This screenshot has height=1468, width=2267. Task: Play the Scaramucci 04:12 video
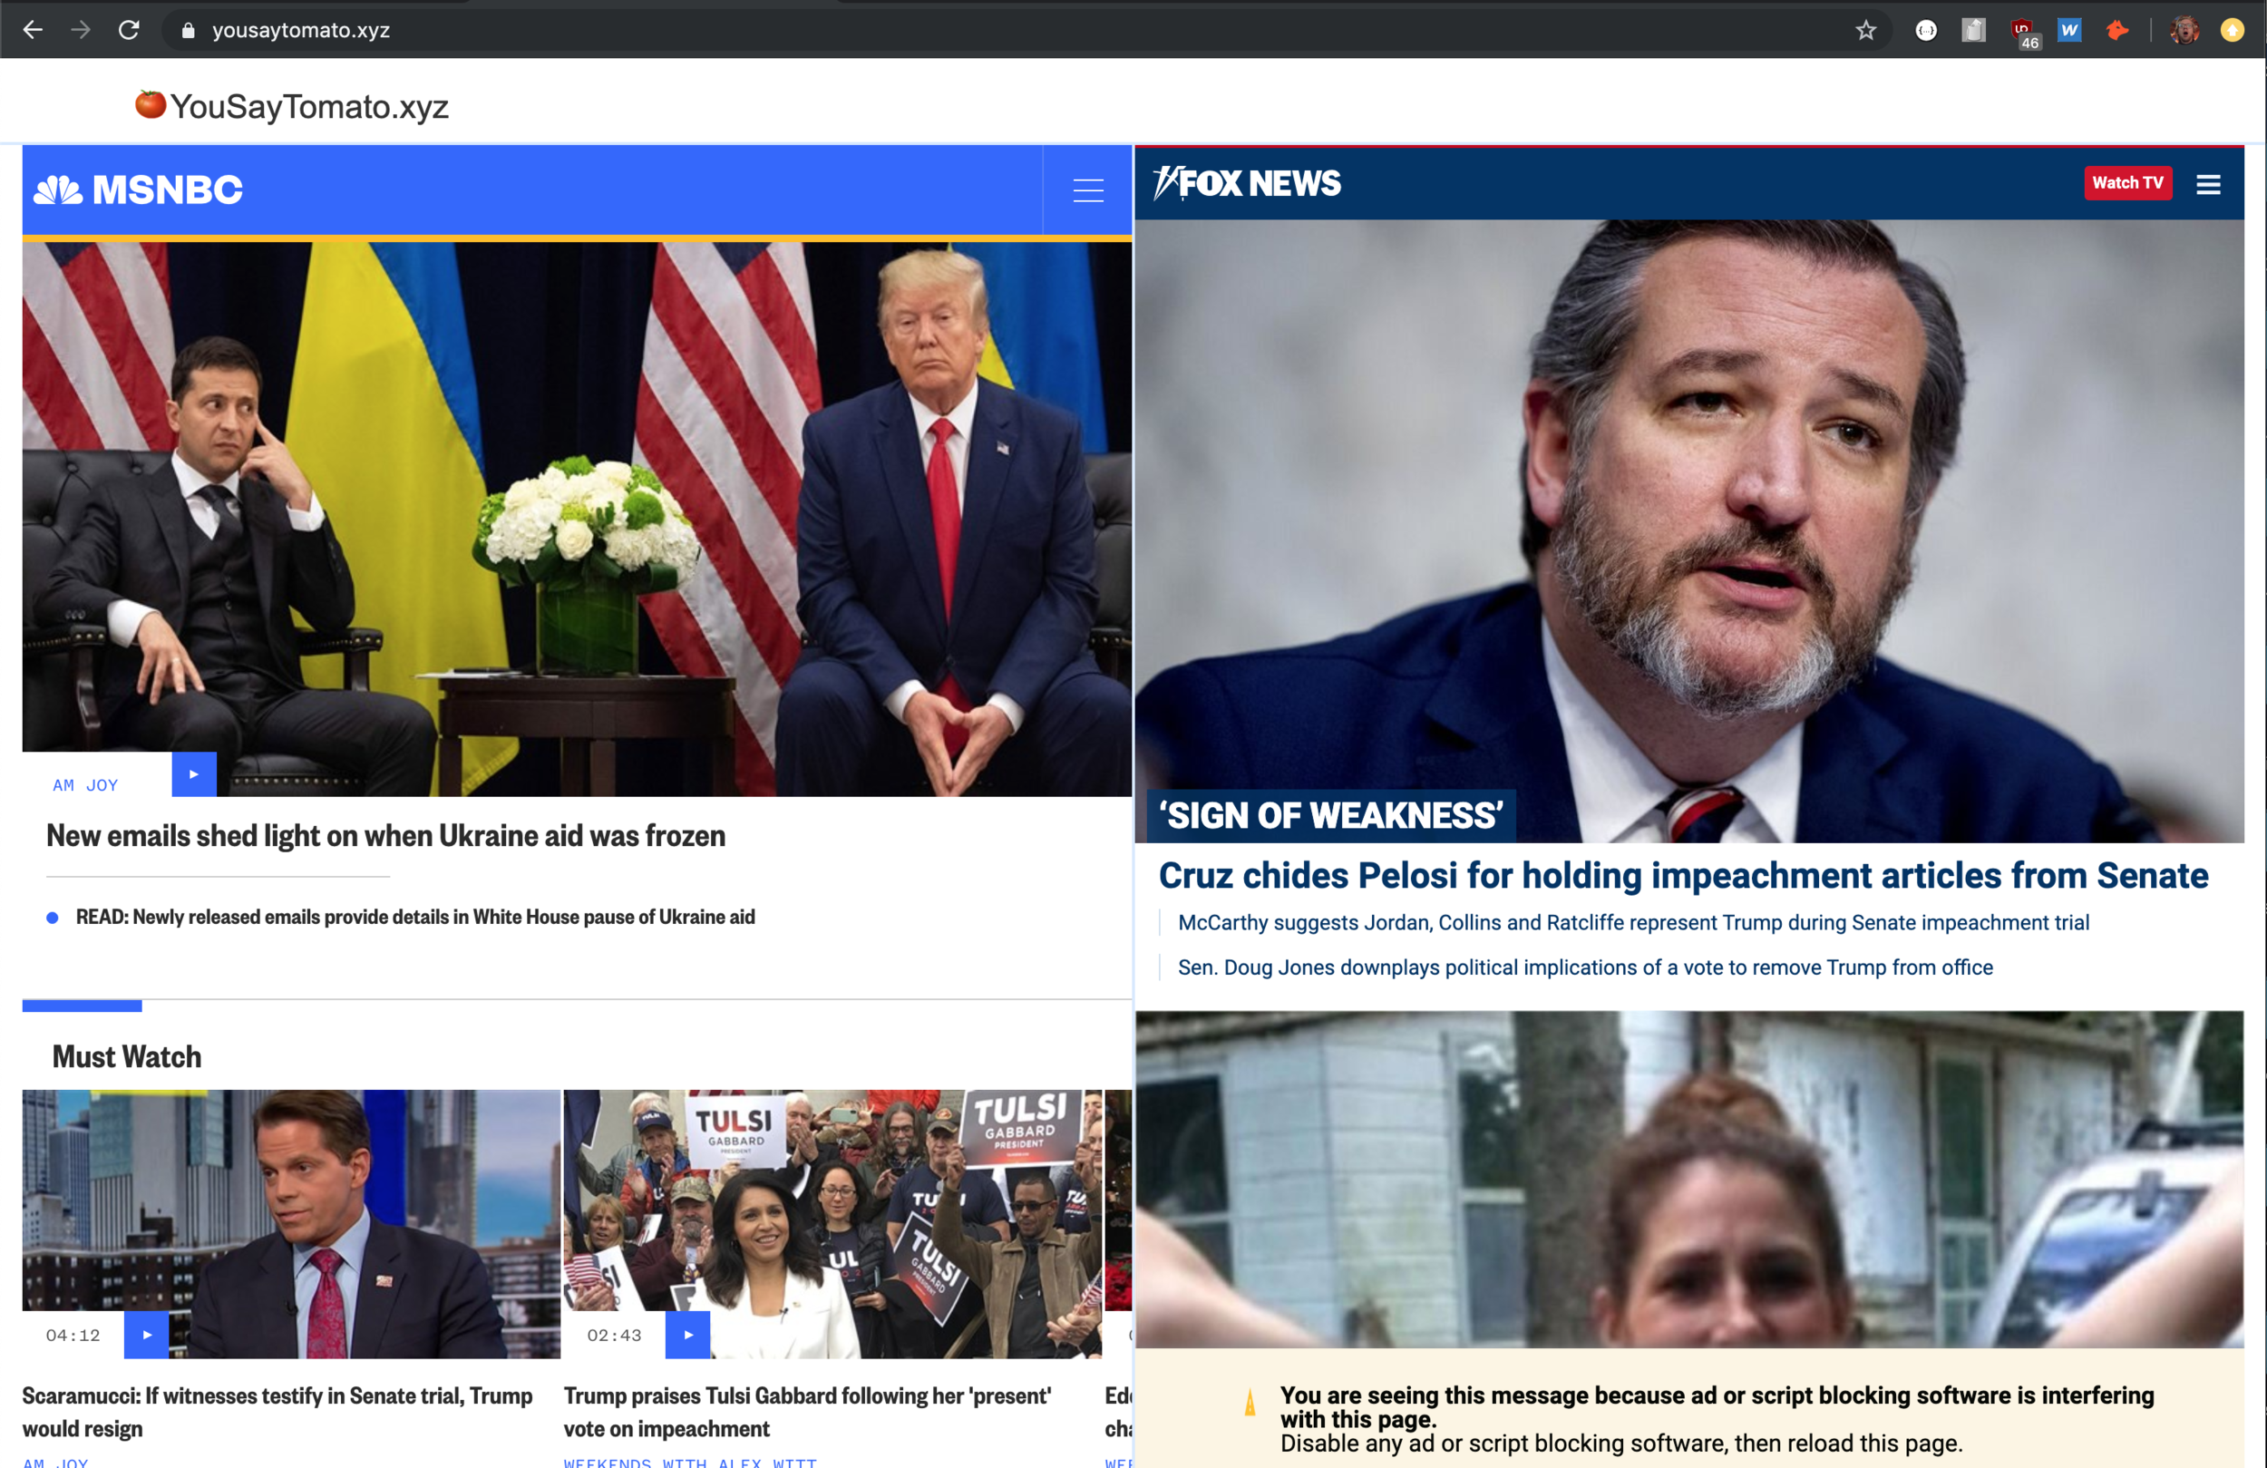[x=147, y=1335]
